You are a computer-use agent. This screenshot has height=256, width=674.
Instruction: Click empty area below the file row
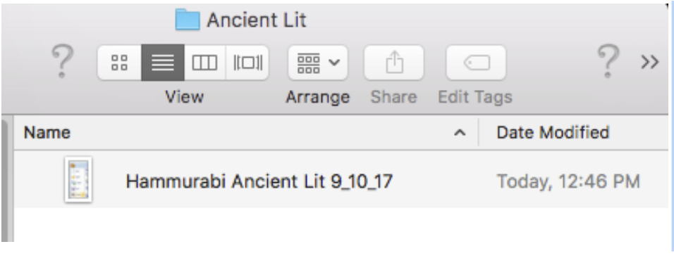(340, 225)
